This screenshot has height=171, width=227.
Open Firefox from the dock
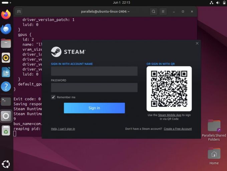tap(6, 14)
